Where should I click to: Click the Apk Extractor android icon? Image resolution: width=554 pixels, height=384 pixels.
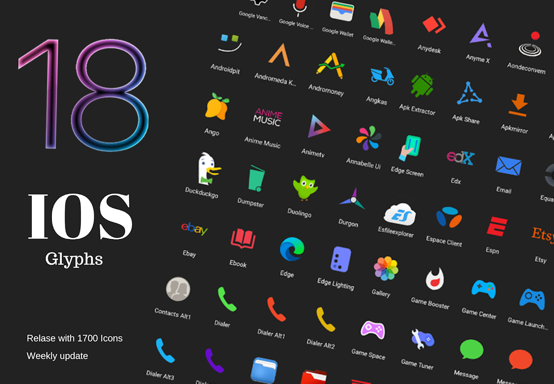coord(422,85)
